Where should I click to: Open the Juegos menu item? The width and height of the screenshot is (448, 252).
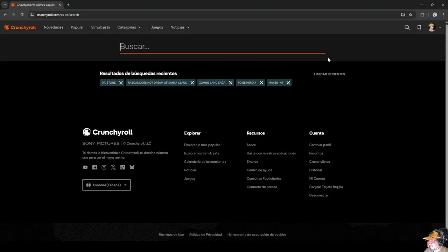point(157,27)
